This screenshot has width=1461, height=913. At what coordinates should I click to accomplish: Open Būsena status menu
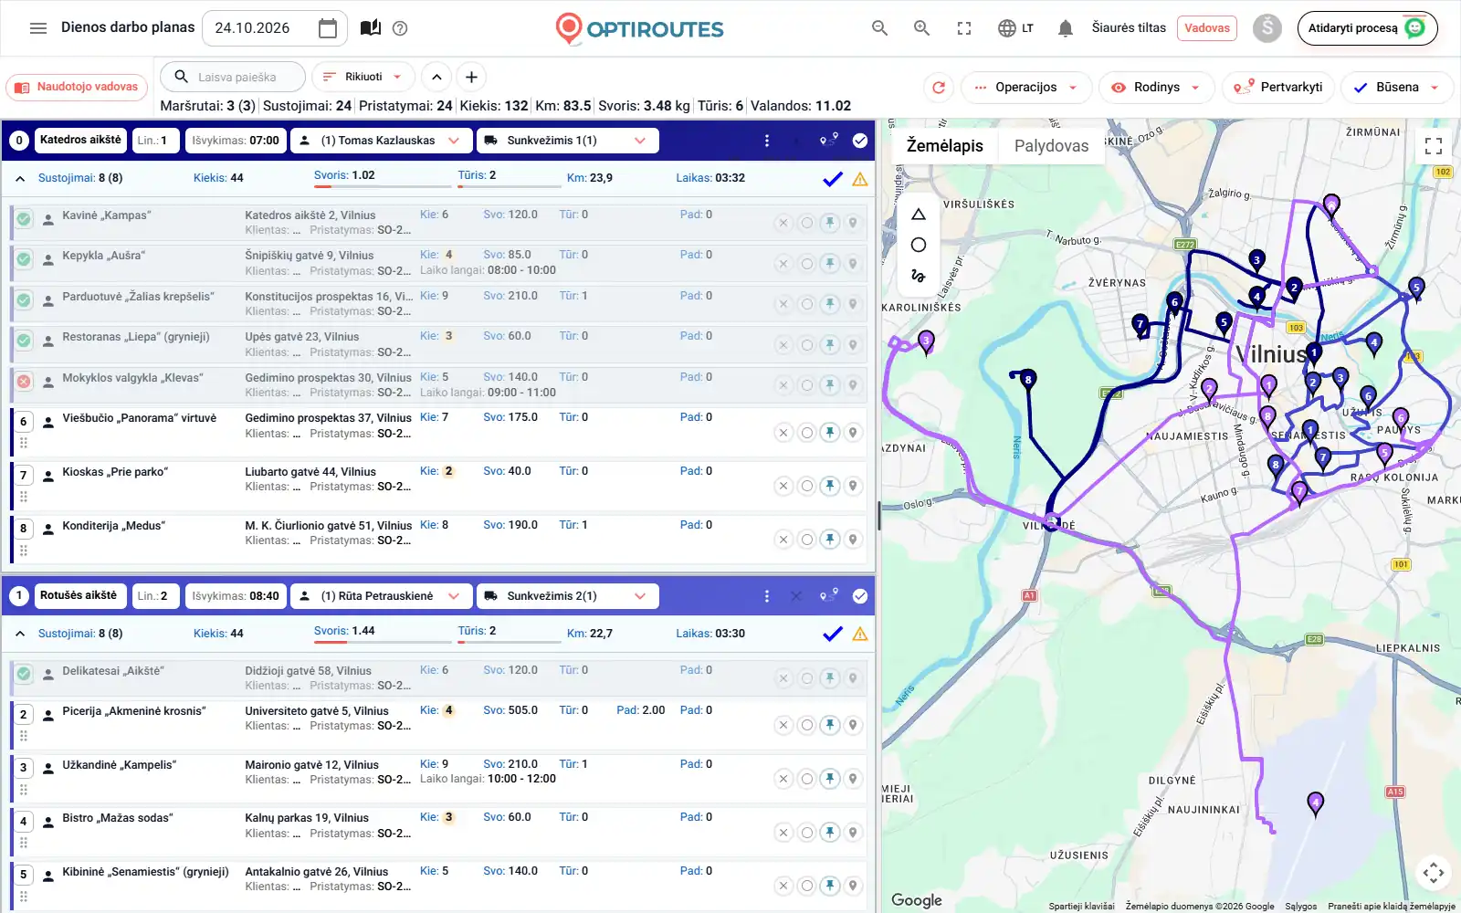click(1396, 88)
